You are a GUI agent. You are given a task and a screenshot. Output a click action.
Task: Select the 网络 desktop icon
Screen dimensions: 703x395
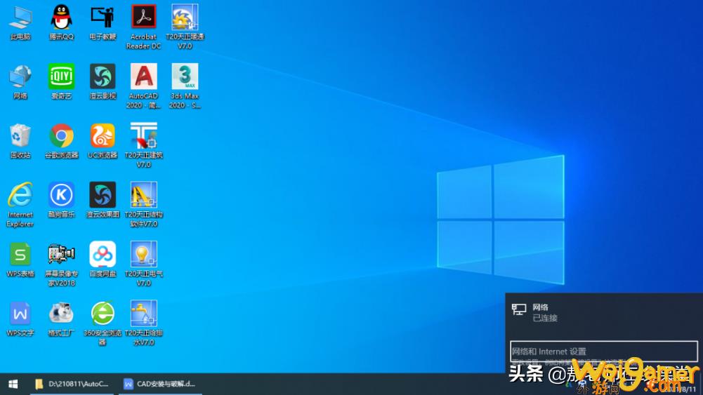(x=20, y=82)
